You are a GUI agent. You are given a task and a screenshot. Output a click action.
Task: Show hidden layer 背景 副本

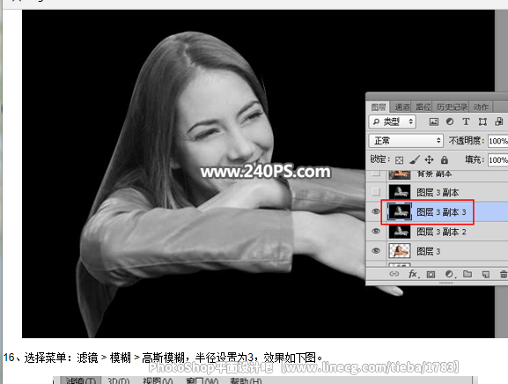click(376, 174)
